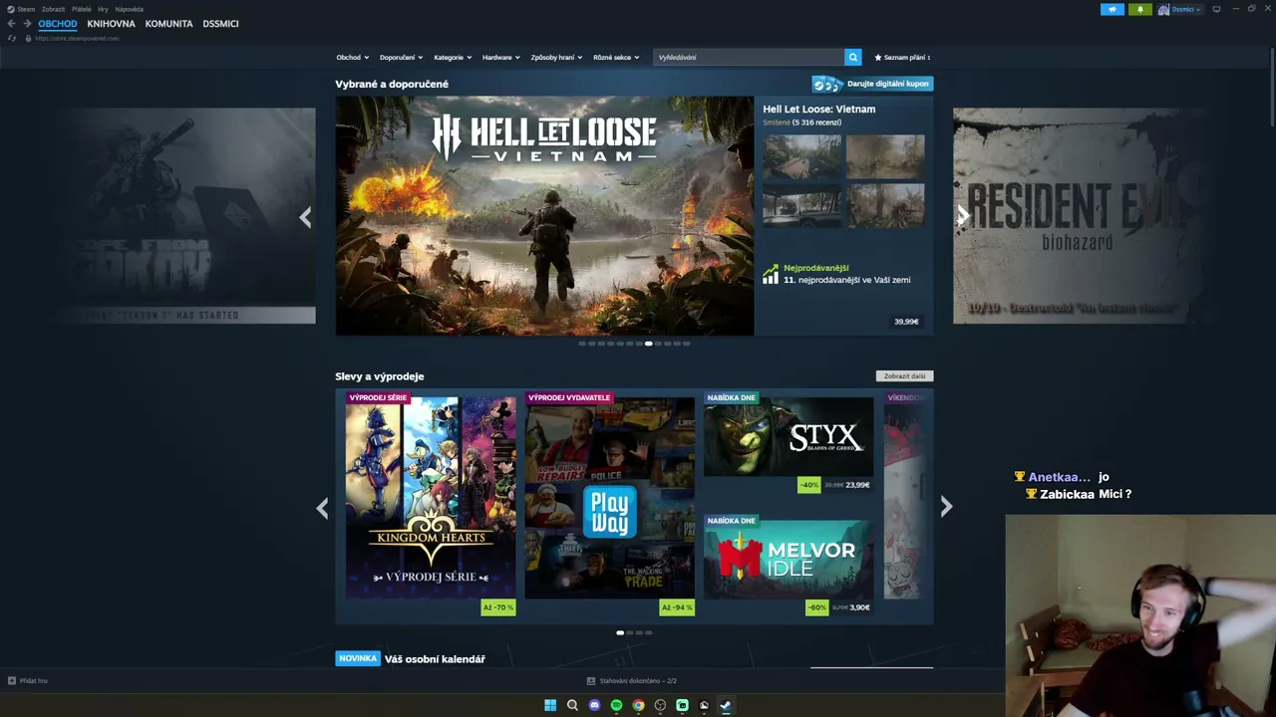The height and width of the screenshot is (717, 1276).
Task: Show previous featured game with left carousel arrow
Action: point(305,217)
